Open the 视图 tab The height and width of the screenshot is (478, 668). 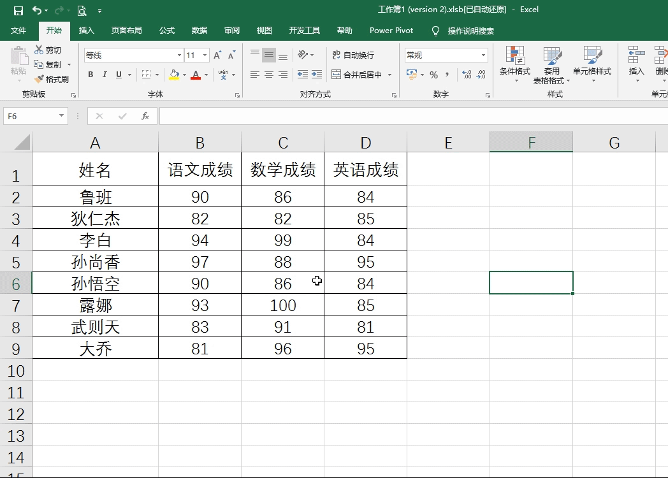[x=264, y=30]
